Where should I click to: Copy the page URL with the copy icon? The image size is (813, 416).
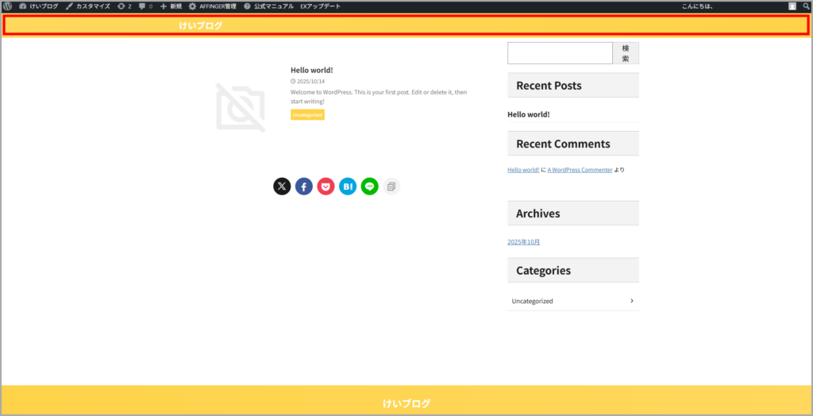tap(391, 187)
